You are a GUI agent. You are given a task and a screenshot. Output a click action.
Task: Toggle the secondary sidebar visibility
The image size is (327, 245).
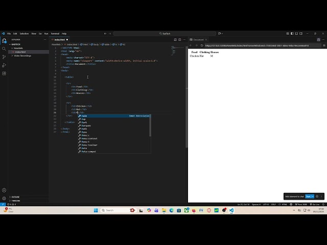coord(301,33)
